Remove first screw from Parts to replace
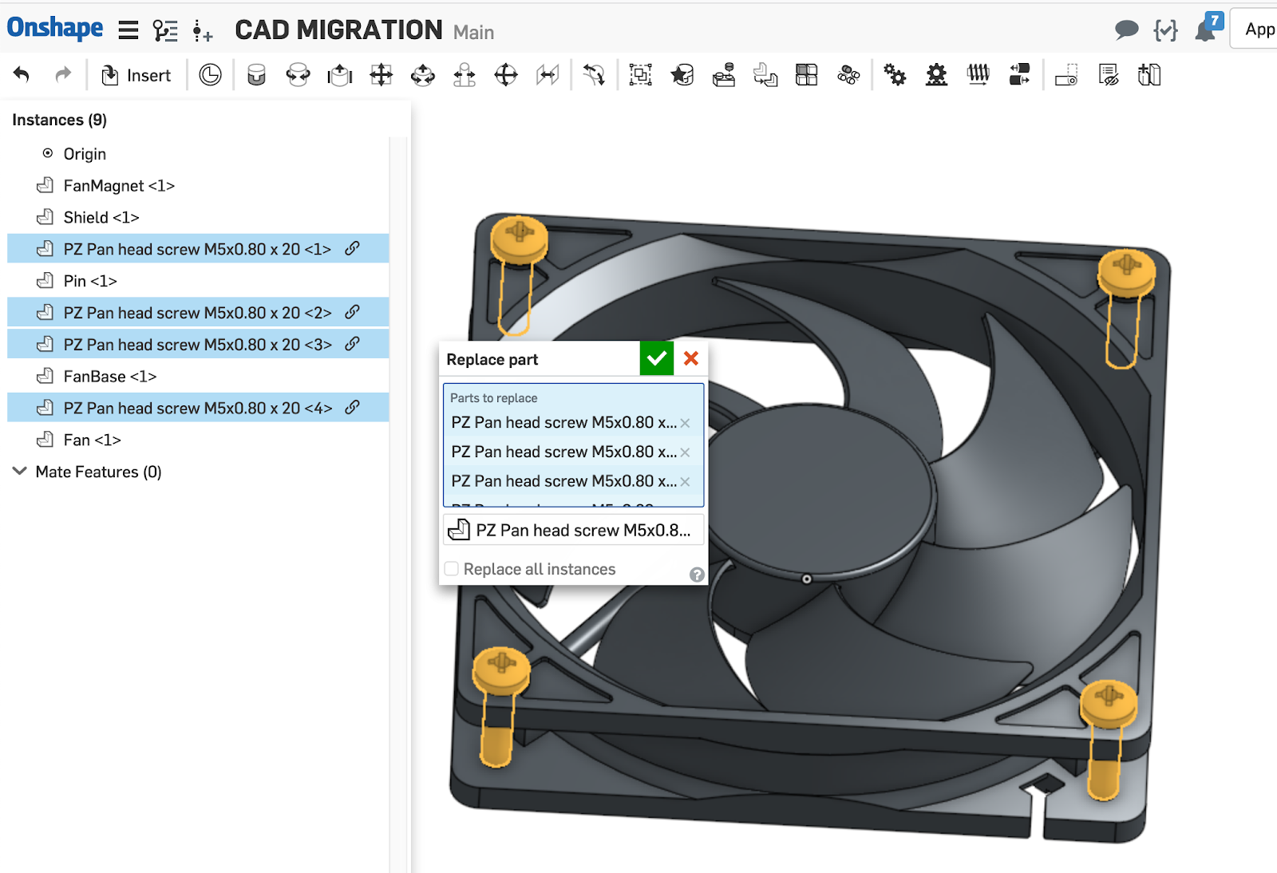1277x873 pixels. click(685, 423)
